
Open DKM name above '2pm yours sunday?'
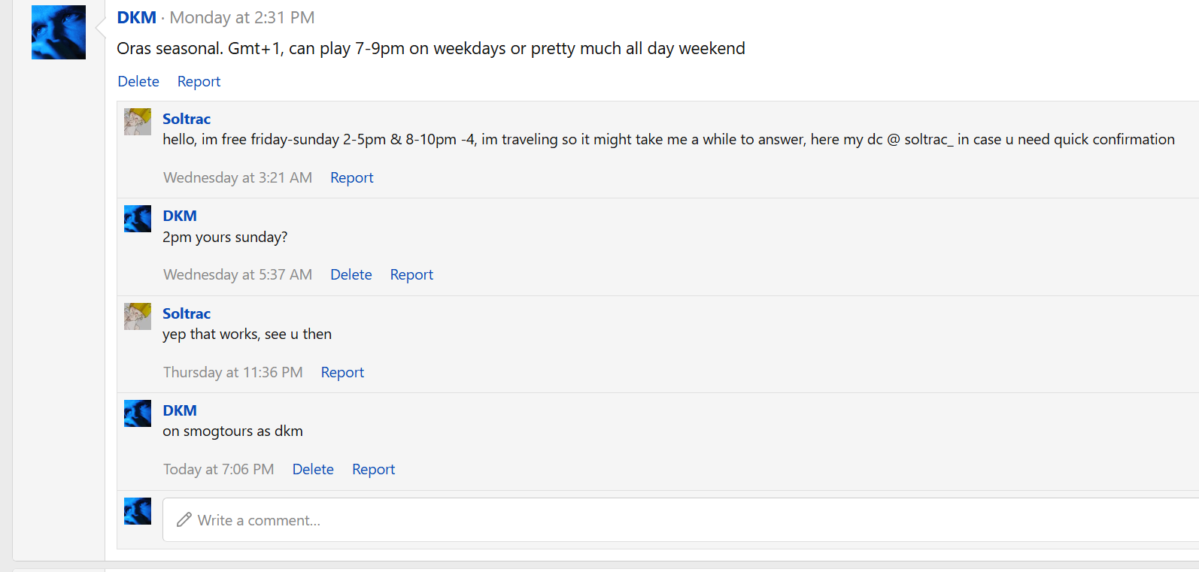180,216
